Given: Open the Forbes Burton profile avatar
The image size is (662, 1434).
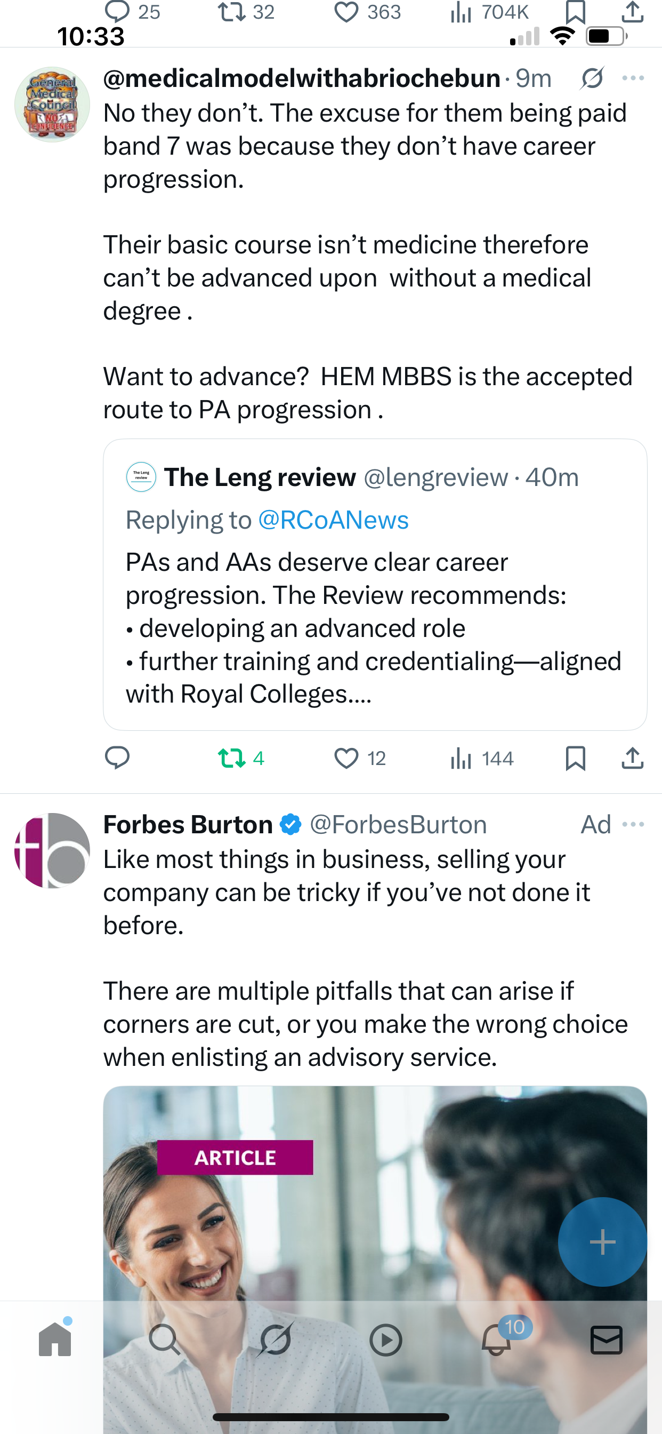Looking at the screenshot, I should tap(52, 850).
